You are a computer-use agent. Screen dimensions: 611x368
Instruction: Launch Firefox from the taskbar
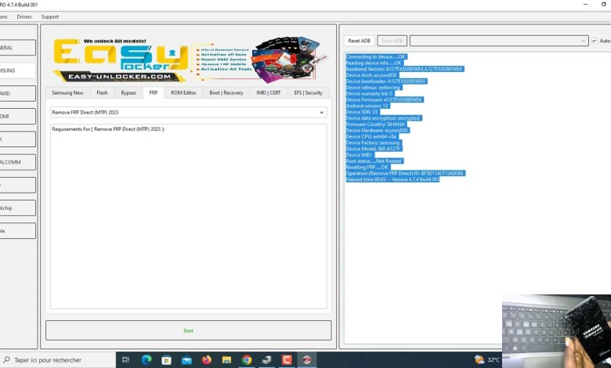click(x=207, y=360)
